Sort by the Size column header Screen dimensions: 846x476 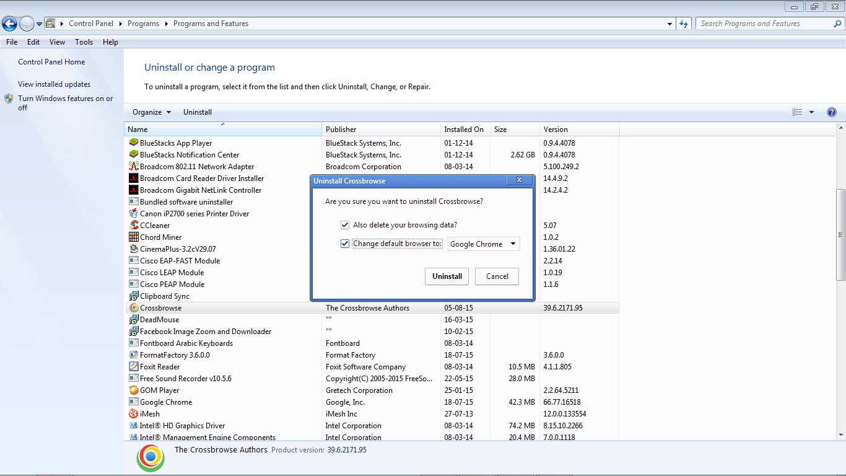pyautogui.click(x=515, y=130)
